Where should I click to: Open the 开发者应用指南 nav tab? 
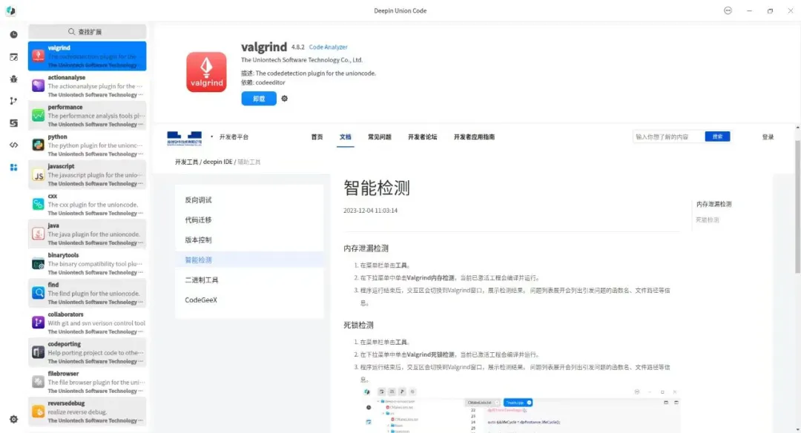(474, 137)
